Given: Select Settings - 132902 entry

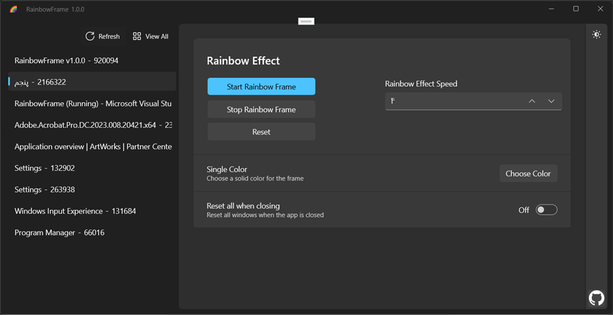Looking at the screenshot, I should click(x=92, y=168).
